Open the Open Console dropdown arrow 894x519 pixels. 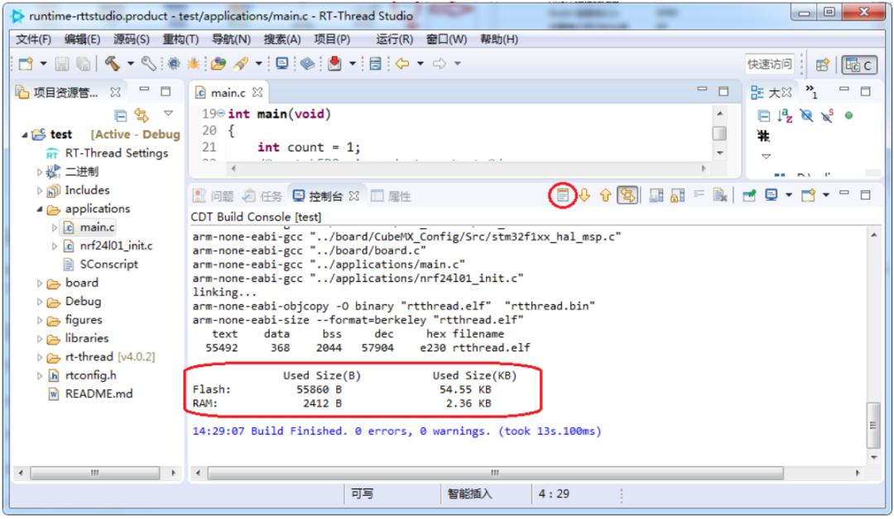click(x=826, y=195)
